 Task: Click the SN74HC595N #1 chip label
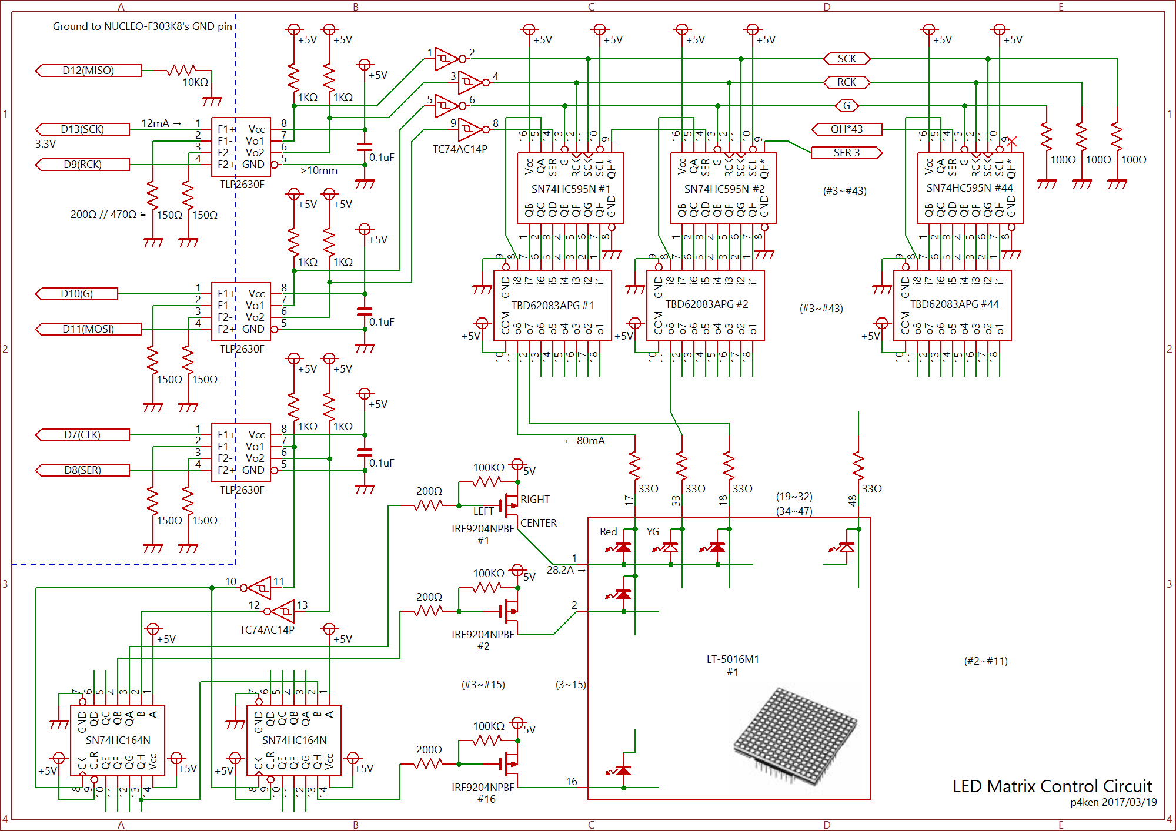point(570,189)
